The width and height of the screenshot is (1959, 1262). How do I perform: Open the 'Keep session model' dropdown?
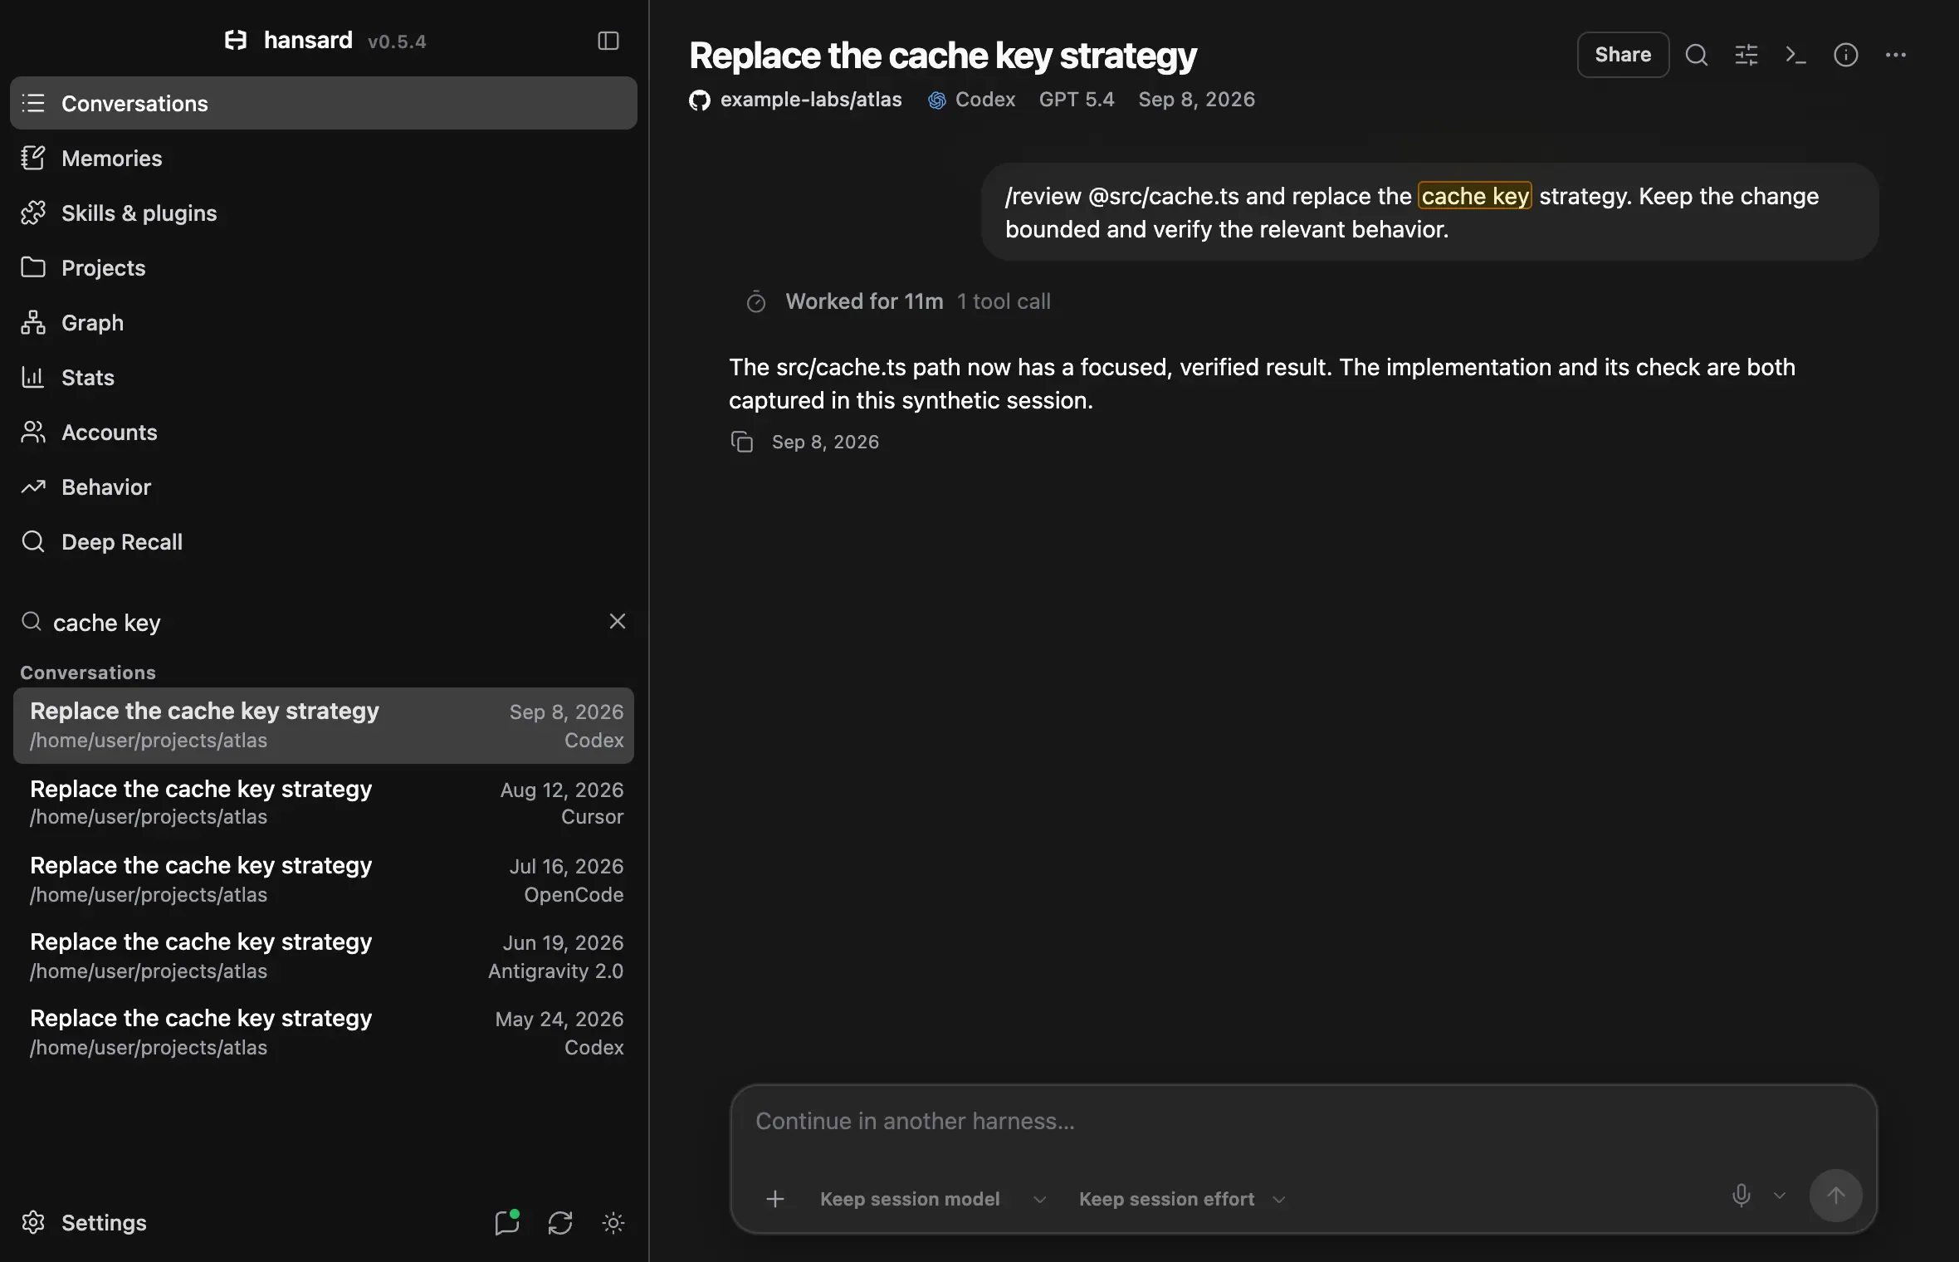tap(933, 1199)
